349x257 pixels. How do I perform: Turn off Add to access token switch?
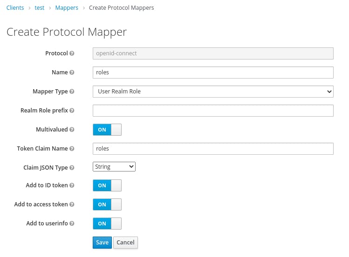[x=107, y=204]
